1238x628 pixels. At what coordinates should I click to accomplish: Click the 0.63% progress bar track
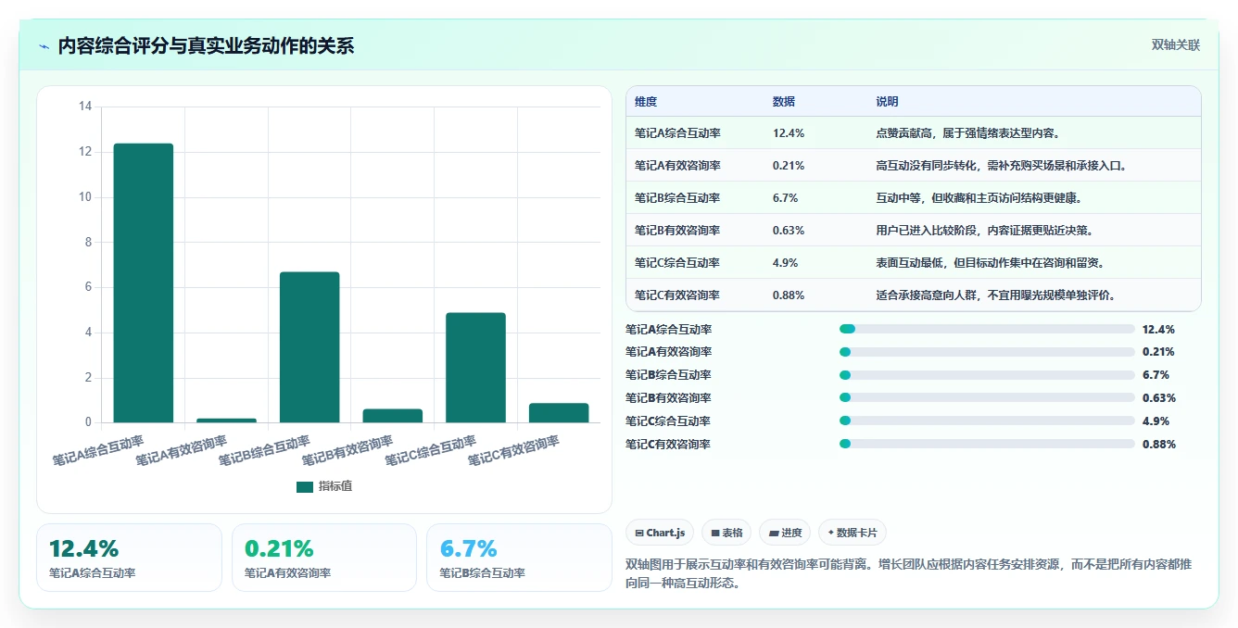(987, 398)
